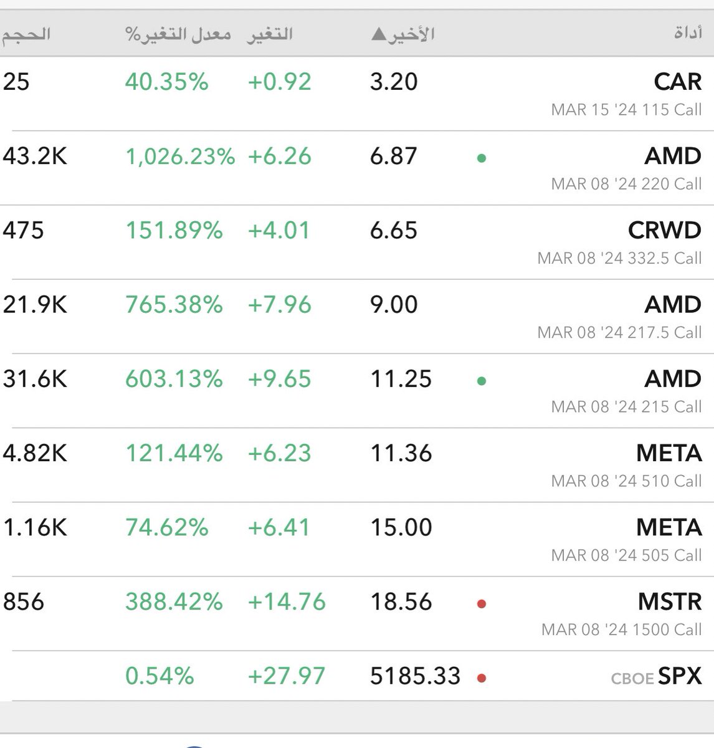The width and height of the screenshot is (714, 748).
Task: Select MAR 08 '24 217.5 Call text
Action: pyautogui.click(x=619, y=332)
